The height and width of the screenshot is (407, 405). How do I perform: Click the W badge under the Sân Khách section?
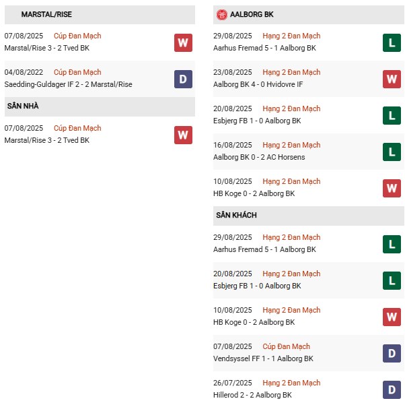pyautogui.click(x=392, y=317)
